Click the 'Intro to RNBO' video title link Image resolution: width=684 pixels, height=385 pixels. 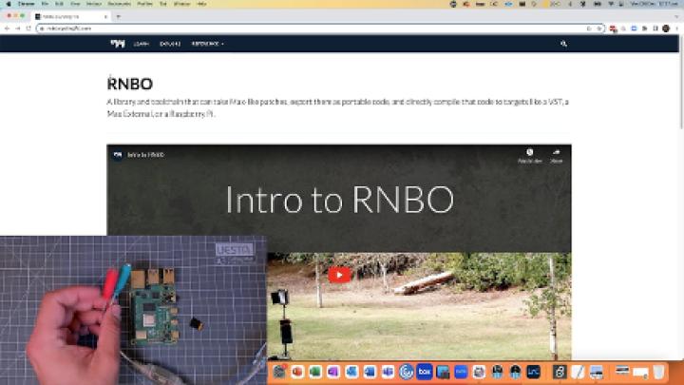click(145, 155)
